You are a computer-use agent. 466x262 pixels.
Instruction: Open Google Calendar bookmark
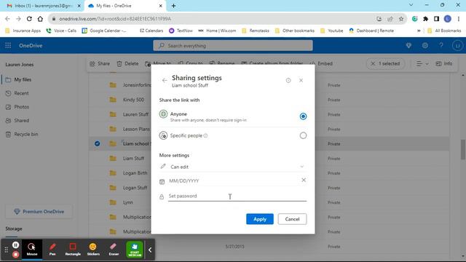(x=104, y=31)
